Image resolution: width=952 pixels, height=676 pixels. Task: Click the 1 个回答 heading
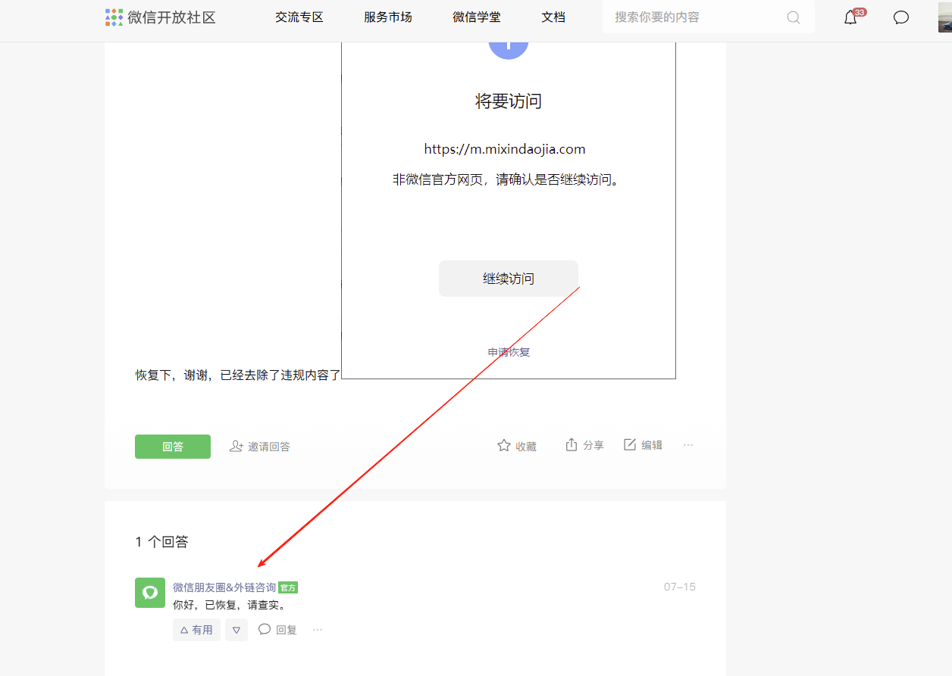pos(161,542)
